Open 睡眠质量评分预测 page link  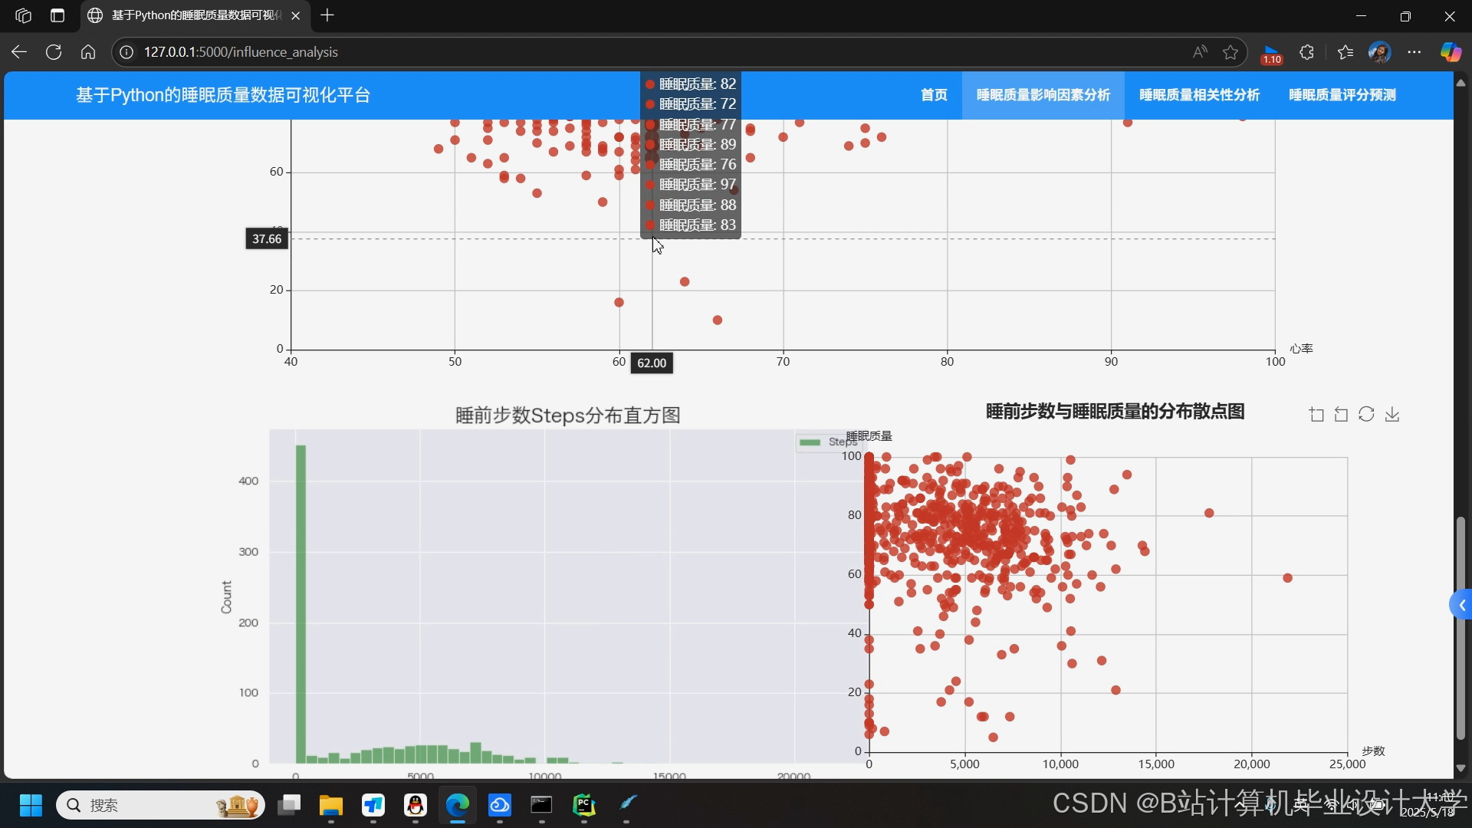click(x=1342, y=95)
